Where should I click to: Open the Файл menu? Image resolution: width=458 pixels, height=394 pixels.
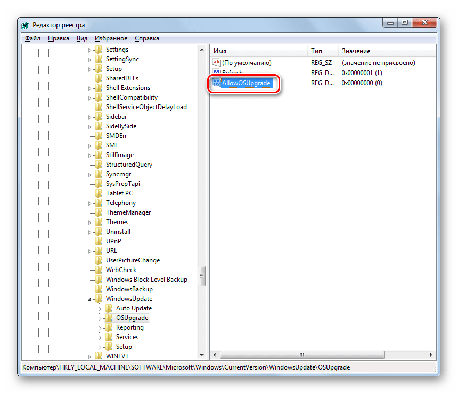click(32, 38)
